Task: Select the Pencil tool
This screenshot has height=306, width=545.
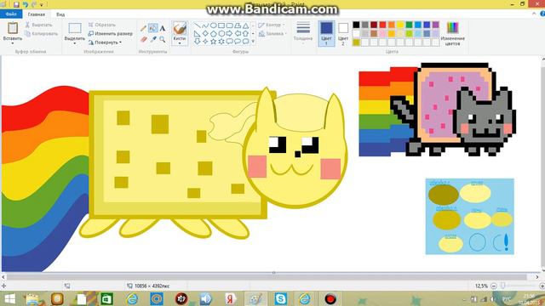Action: (x=143, y=28)
